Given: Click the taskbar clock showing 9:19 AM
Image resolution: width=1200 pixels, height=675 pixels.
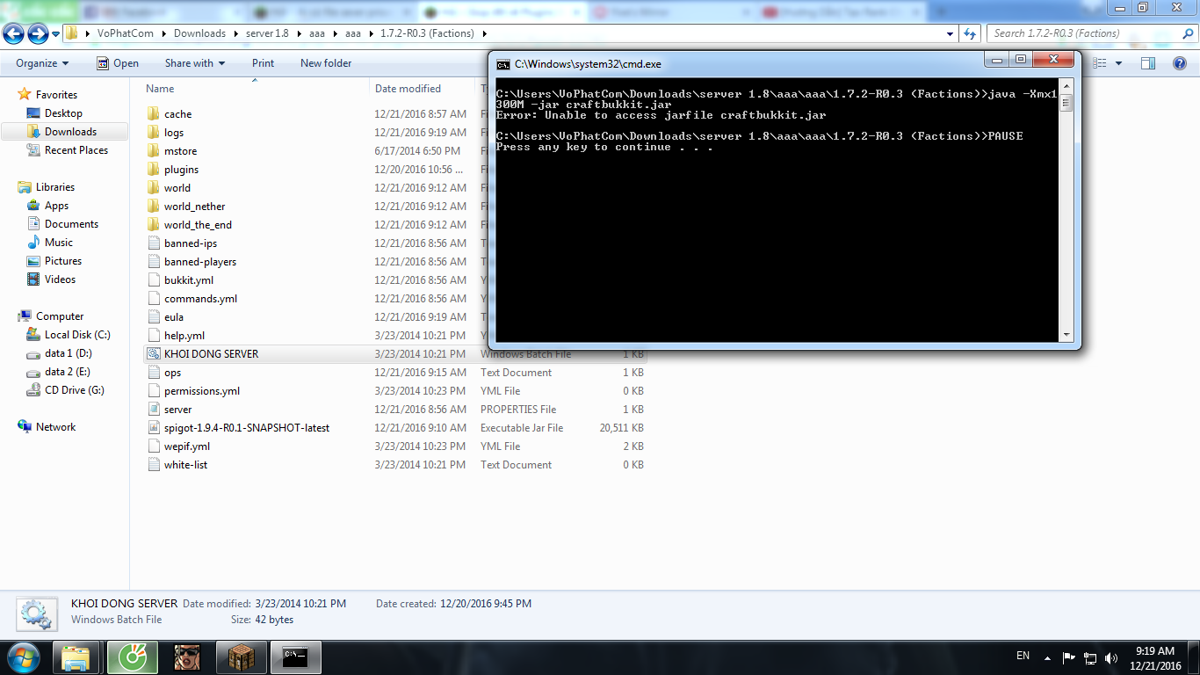Looking at the screenshot, I should pyautogui.click(x=1155, y=658).
